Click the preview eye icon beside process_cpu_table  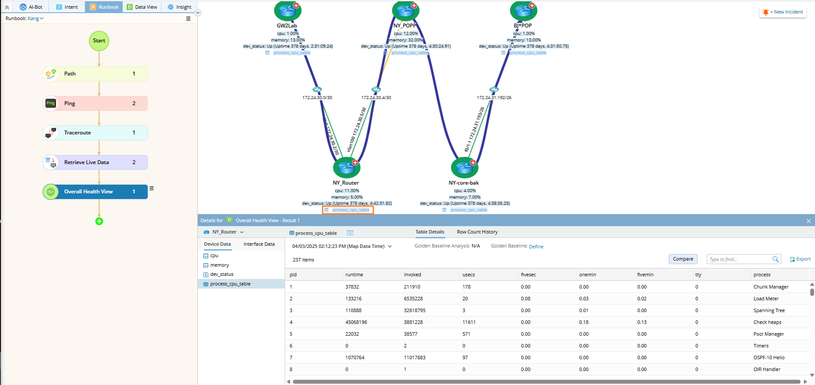coord(350,233)
